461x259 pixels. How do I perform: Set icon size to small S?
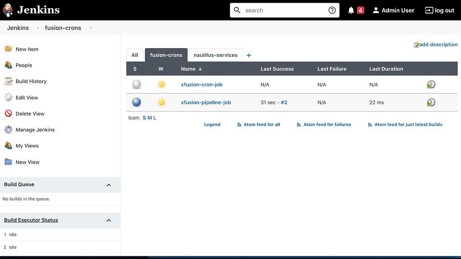(x=144, y=118)
